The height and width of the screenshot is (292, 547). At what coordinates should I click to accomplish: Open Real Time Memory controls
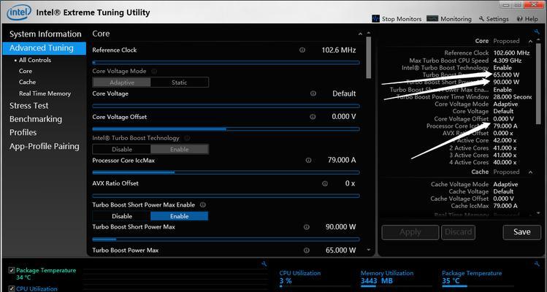coord(45,93)
